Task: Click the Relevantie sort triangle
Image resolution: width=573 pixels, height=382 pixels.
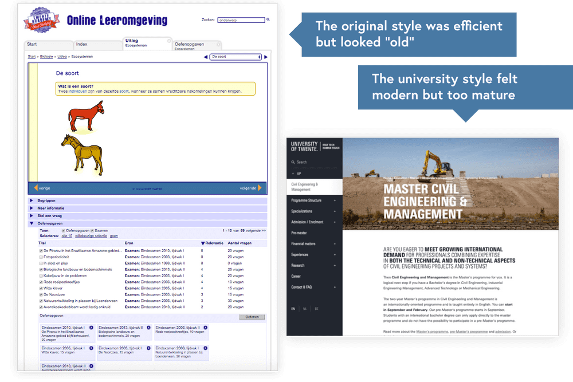Action: point(202,243)
